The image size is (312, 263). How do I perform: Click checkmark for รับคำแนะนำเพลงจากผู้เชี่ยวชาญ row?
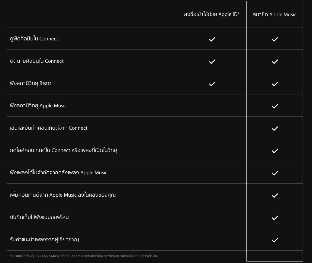coord(275,240)
